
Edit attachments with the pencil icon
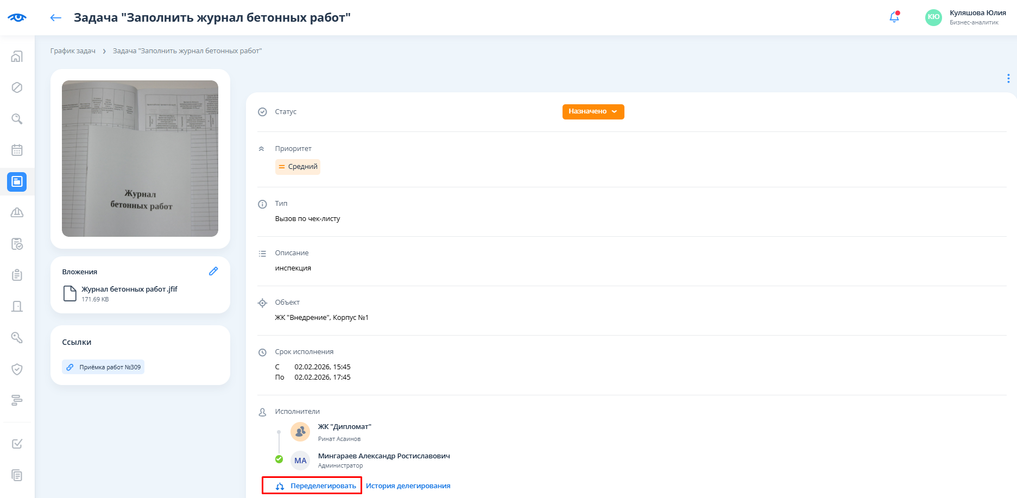click(x=213, y=271)
